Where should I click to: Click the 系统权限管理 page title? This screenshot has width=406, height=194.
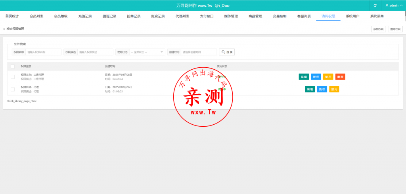15,29
